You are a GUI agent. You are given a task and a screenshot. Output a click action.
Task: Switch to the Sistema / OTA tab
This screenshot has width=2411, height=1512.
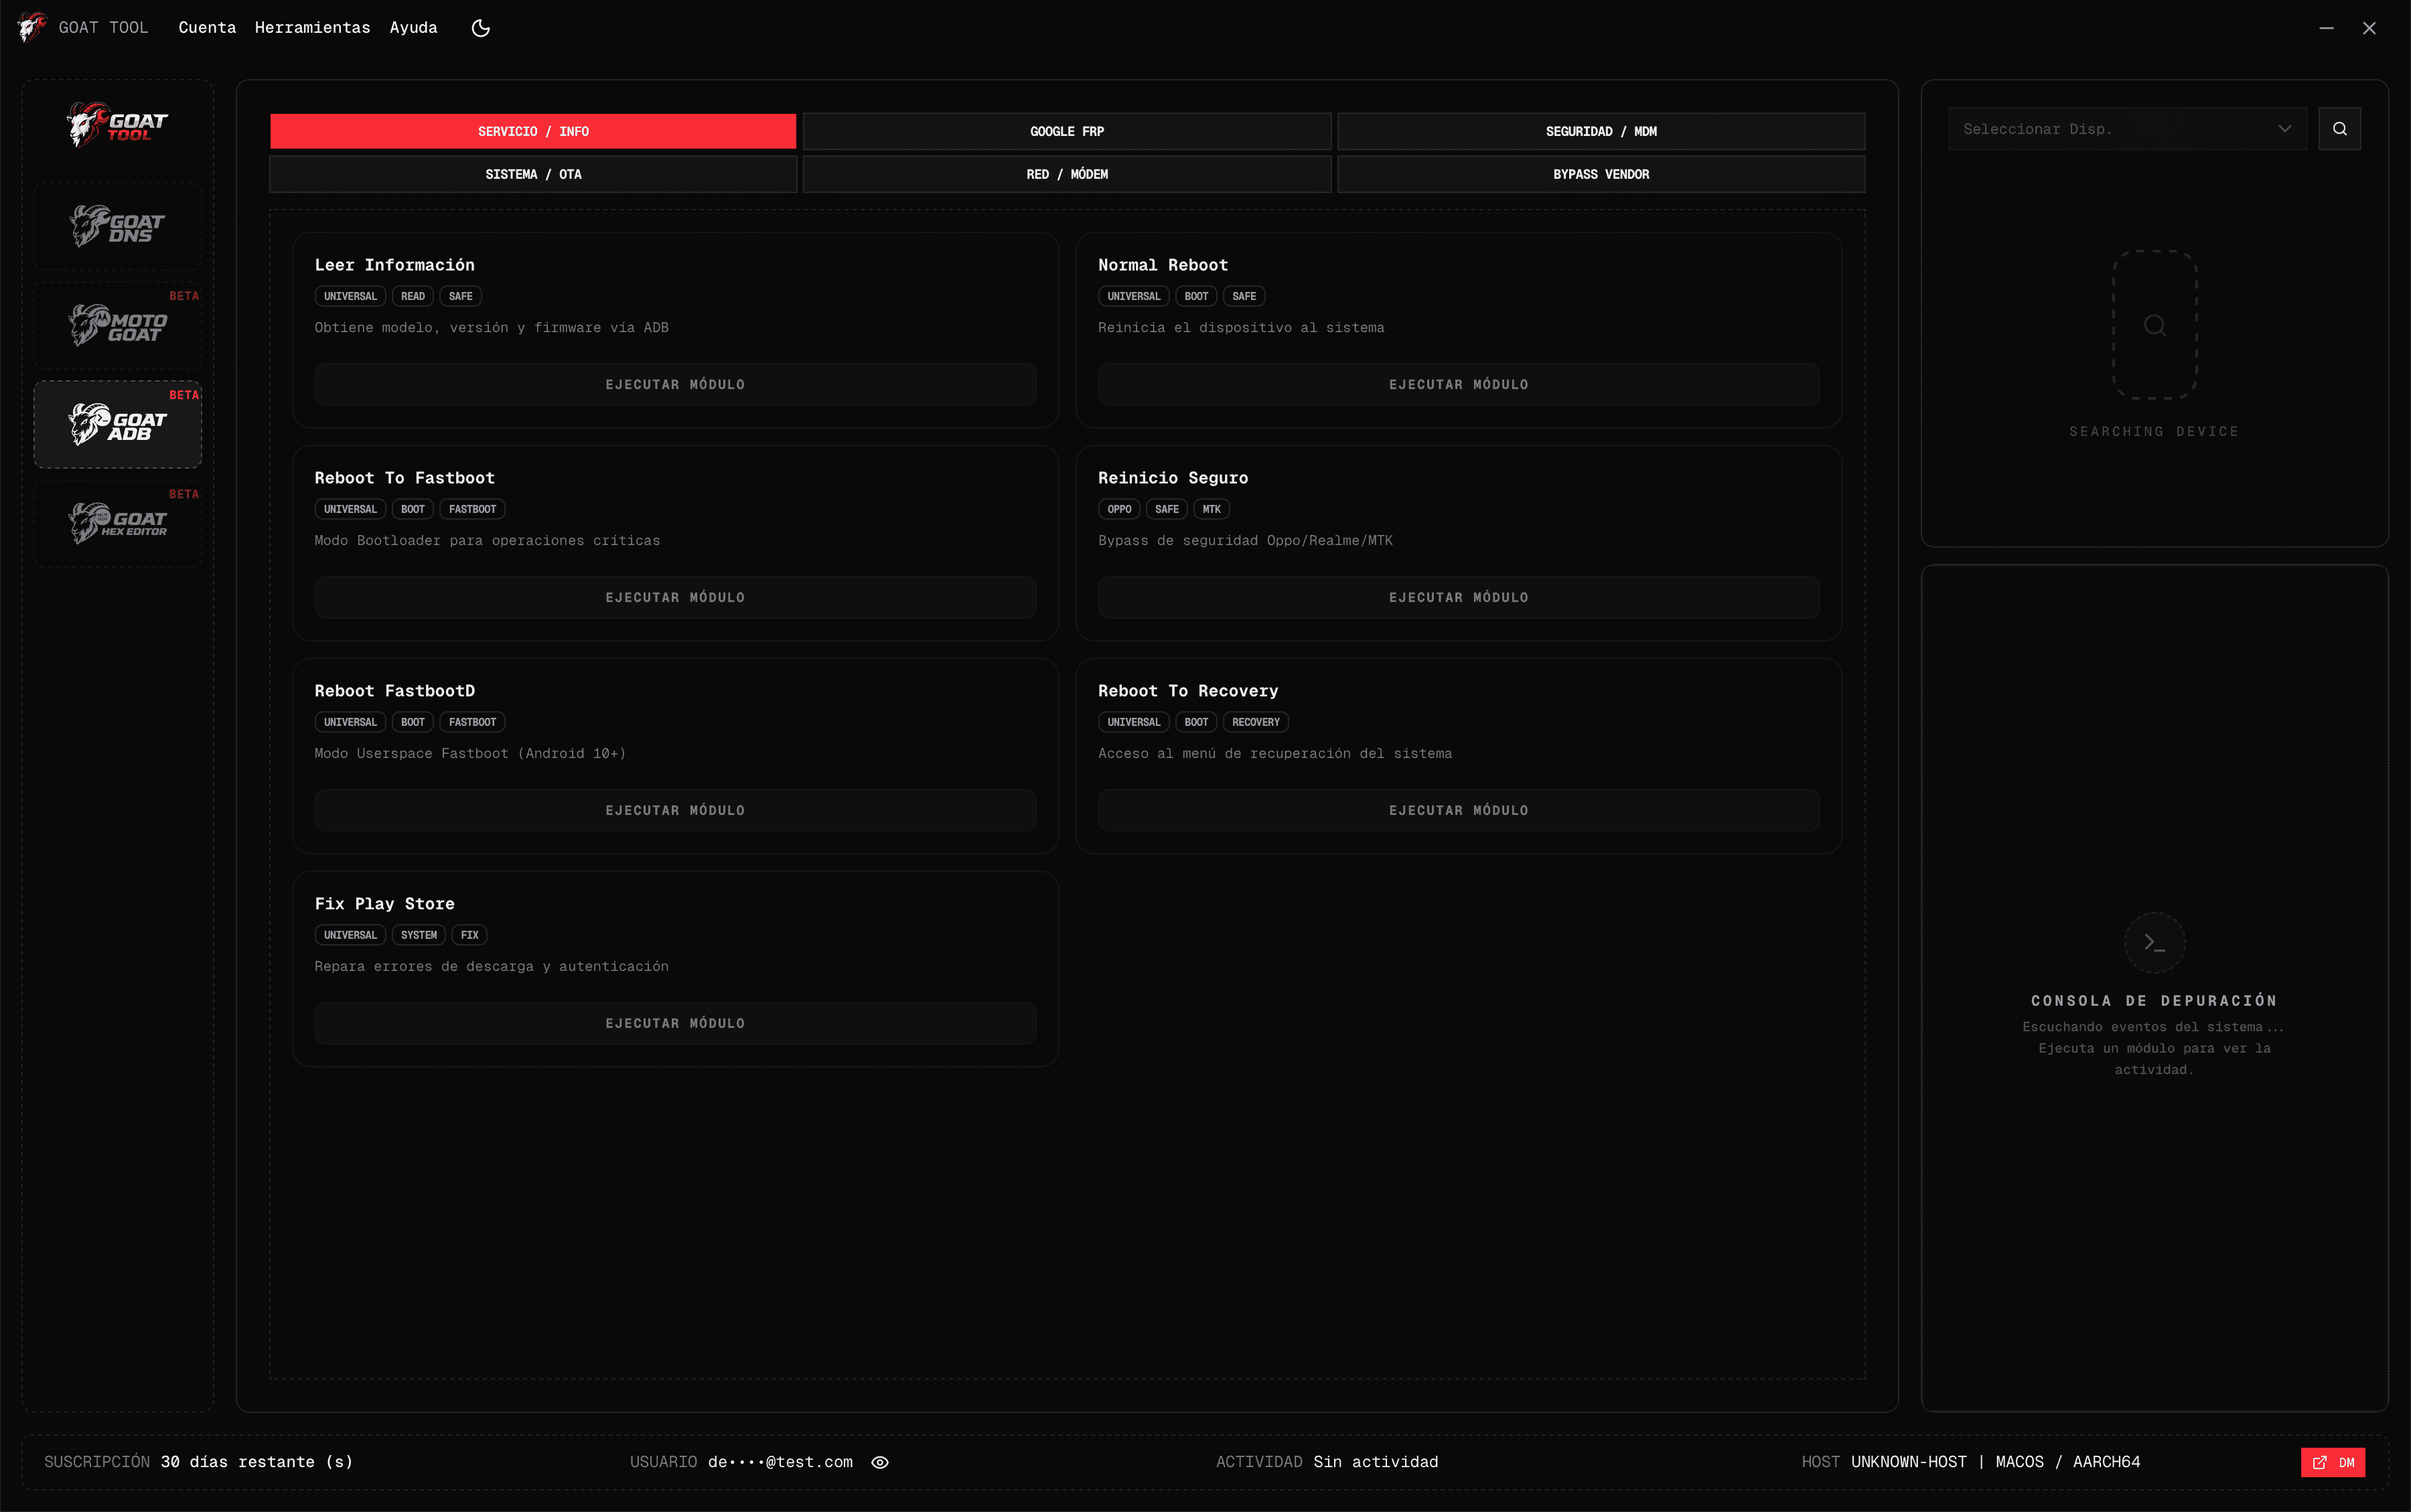(x=533, y=174)
